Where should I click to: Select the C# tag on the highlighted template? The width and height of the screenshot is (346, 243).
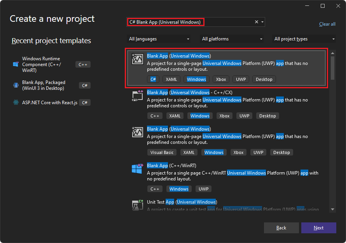pos(153,79)
